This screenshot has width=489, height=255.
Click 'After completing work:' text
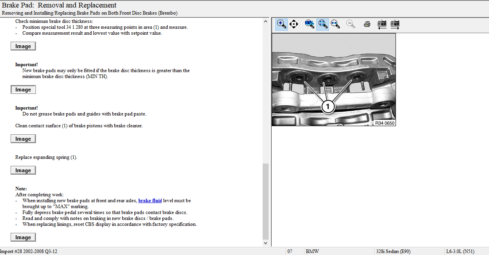click(x=39, y=195)
